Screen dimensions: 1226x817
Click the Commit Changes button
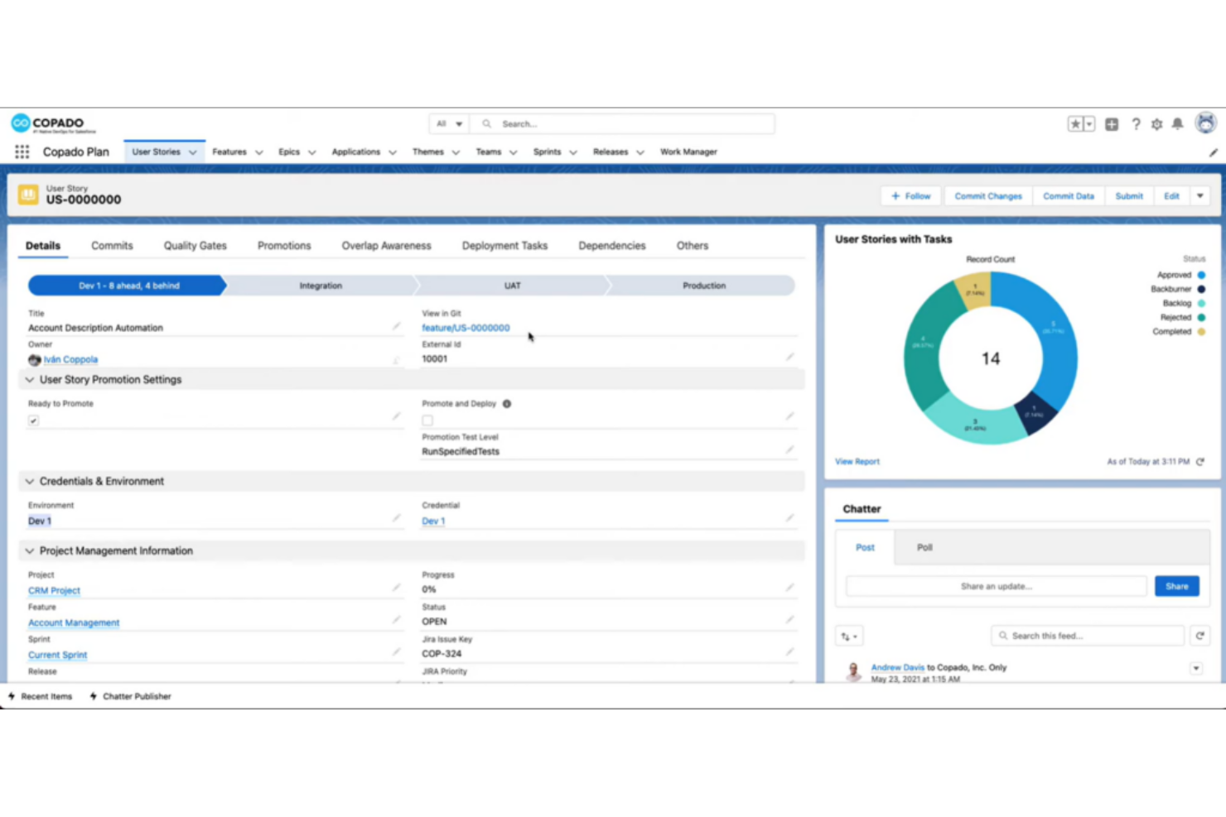988,196
